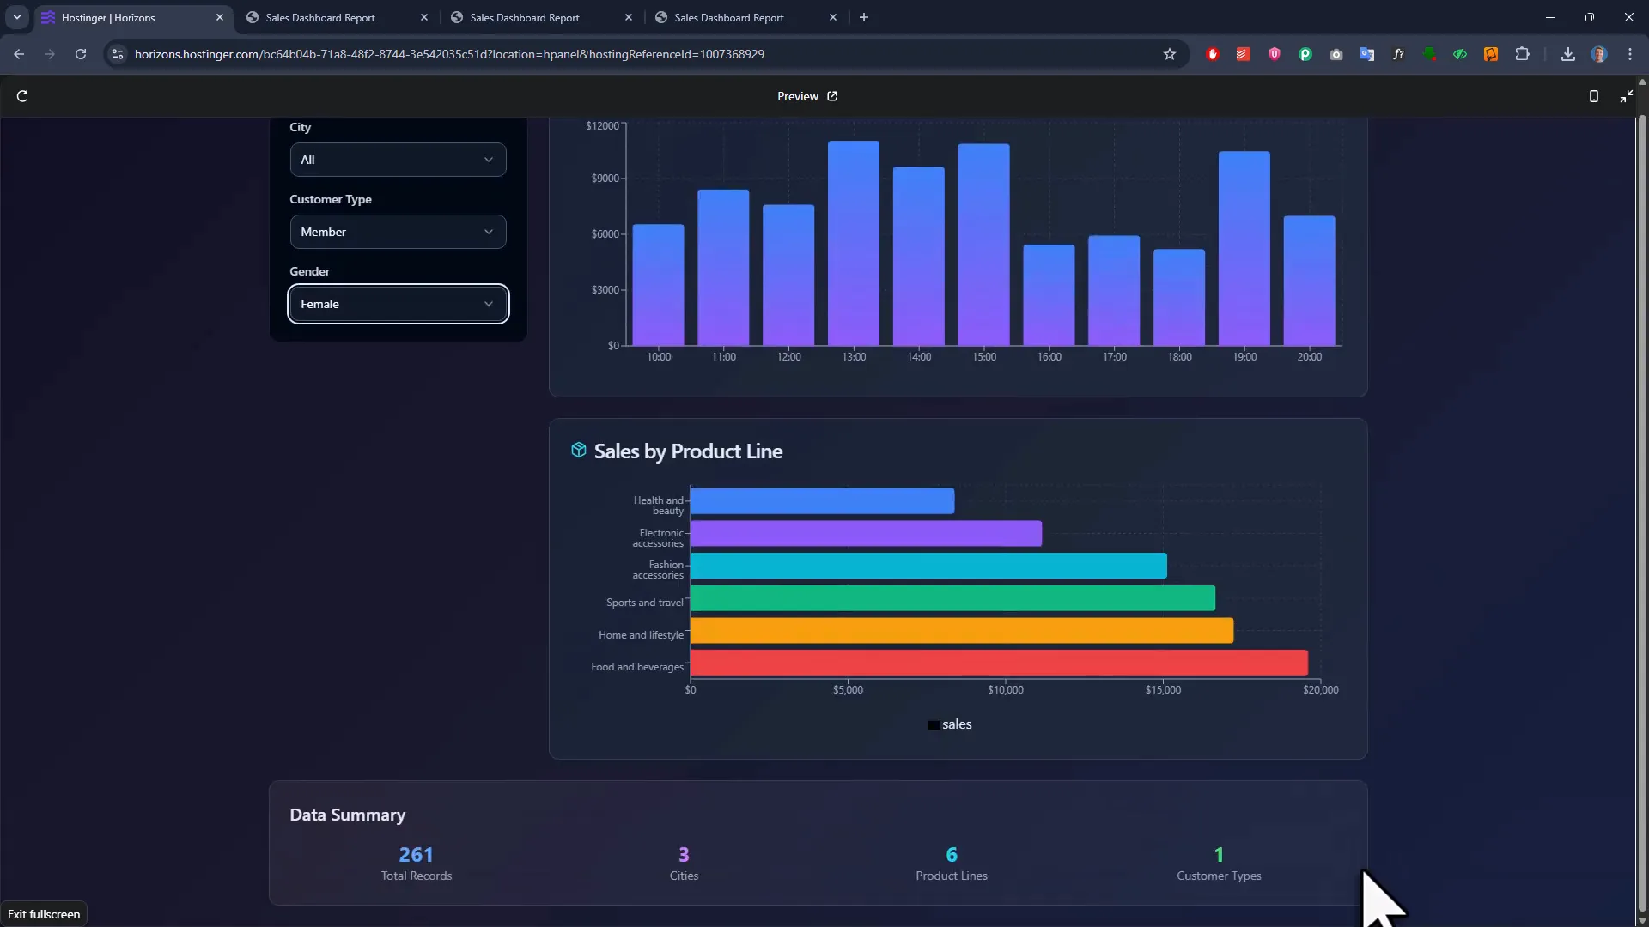Viewport: 1649px width, 927px height.
Task: Expand the tab search chevron
Action: coord(17,17)
